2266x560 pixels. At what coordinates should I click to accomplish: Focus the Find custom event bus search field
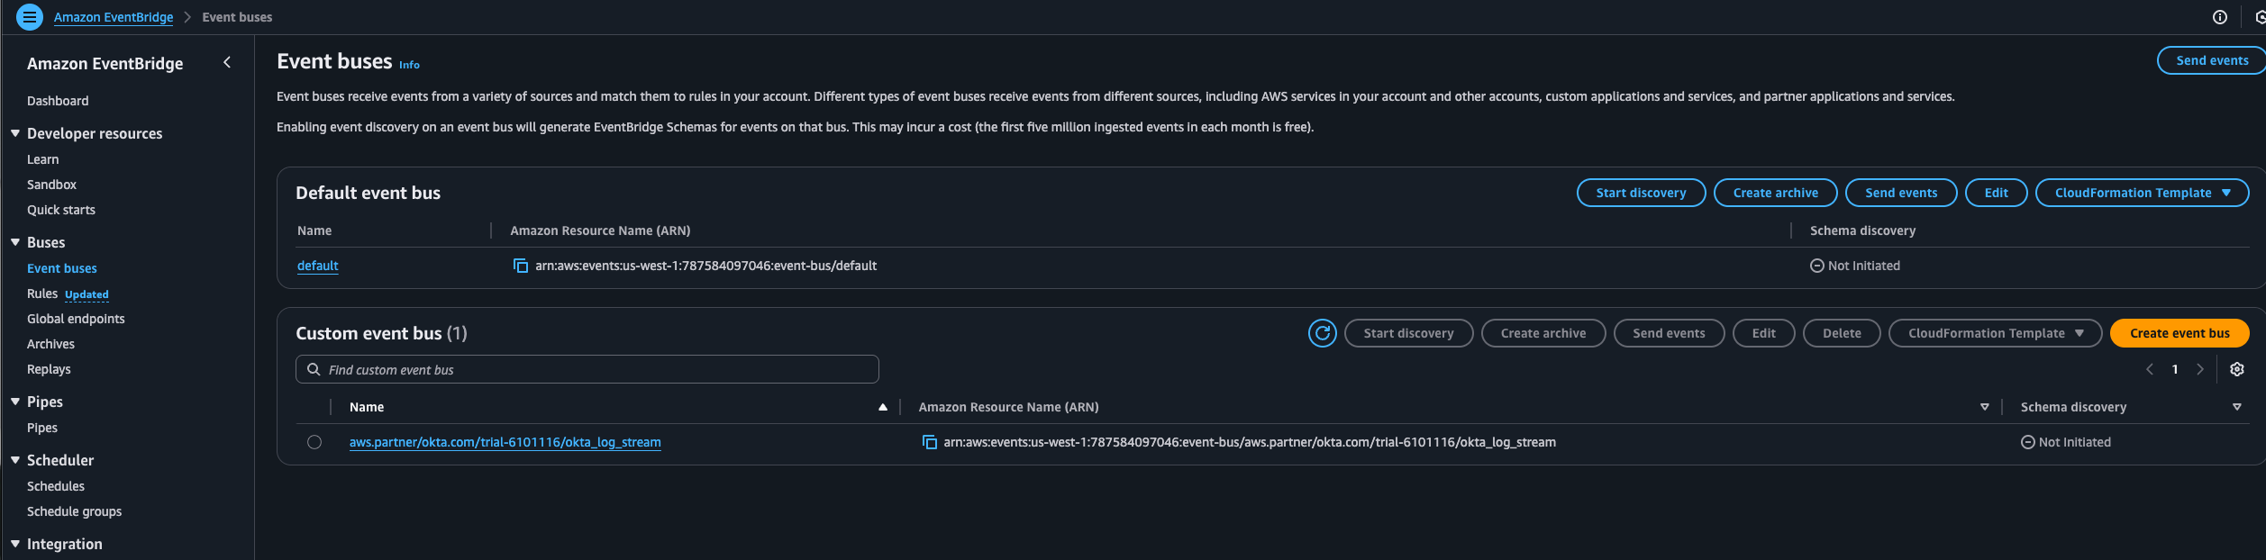pos(587,369)
